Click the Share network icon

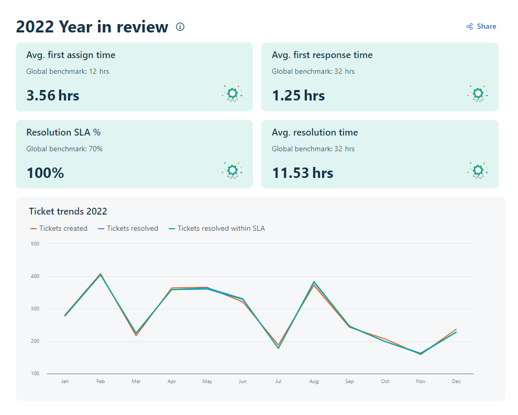469,26
